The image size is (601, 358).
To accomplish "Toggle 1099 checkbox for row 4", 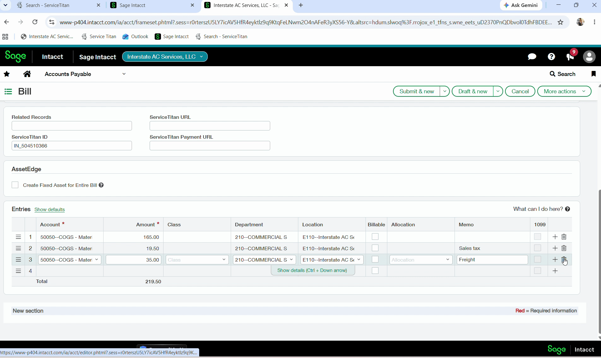I will pos(538,271).
